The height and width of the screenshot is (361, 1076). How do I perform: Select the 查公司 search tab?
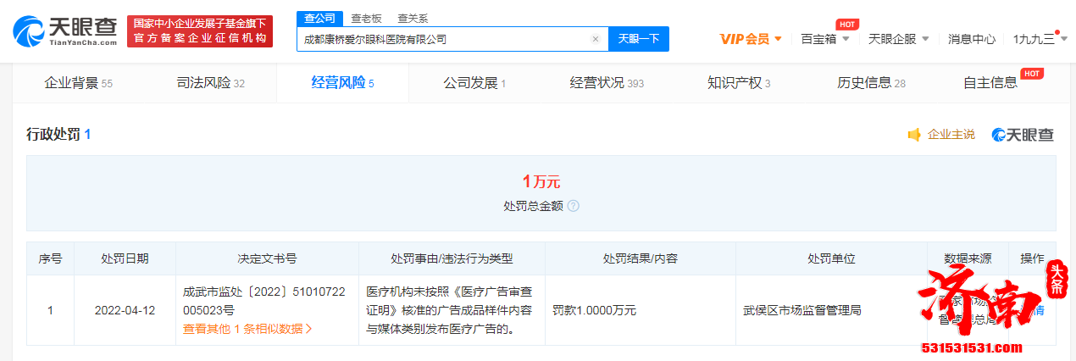click(320, 18)
